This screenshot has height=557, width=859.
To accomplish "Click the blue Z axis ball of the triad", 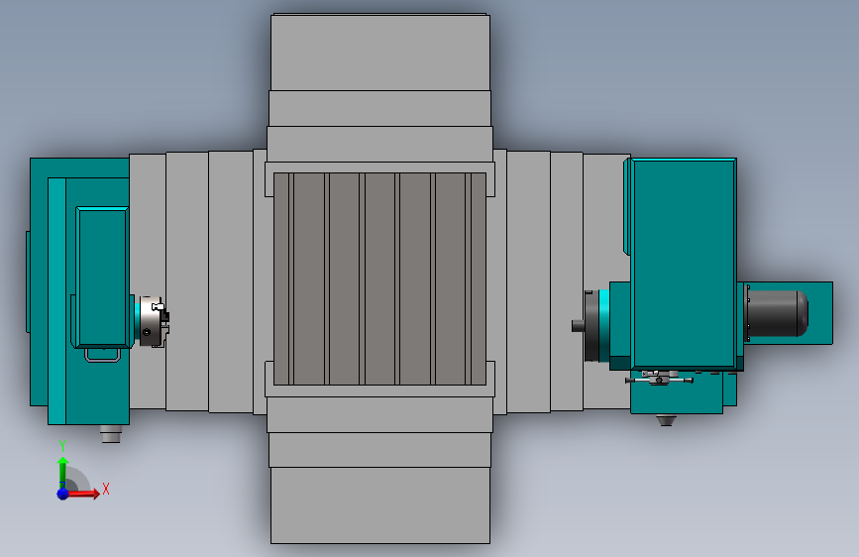I will click(x=63, y=494).
